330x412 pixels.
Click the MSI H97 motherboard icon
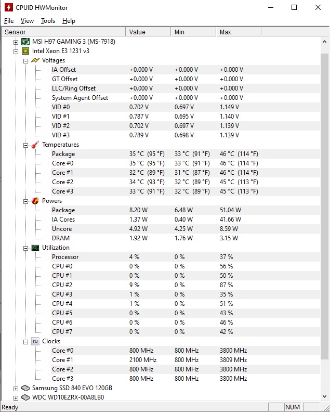25,42
